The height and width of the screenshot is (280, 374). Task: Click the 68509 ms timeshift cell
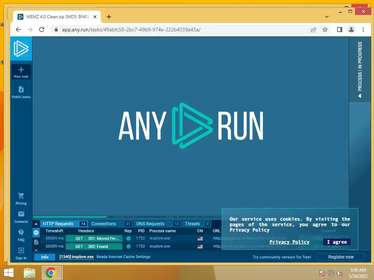(55, 246)
